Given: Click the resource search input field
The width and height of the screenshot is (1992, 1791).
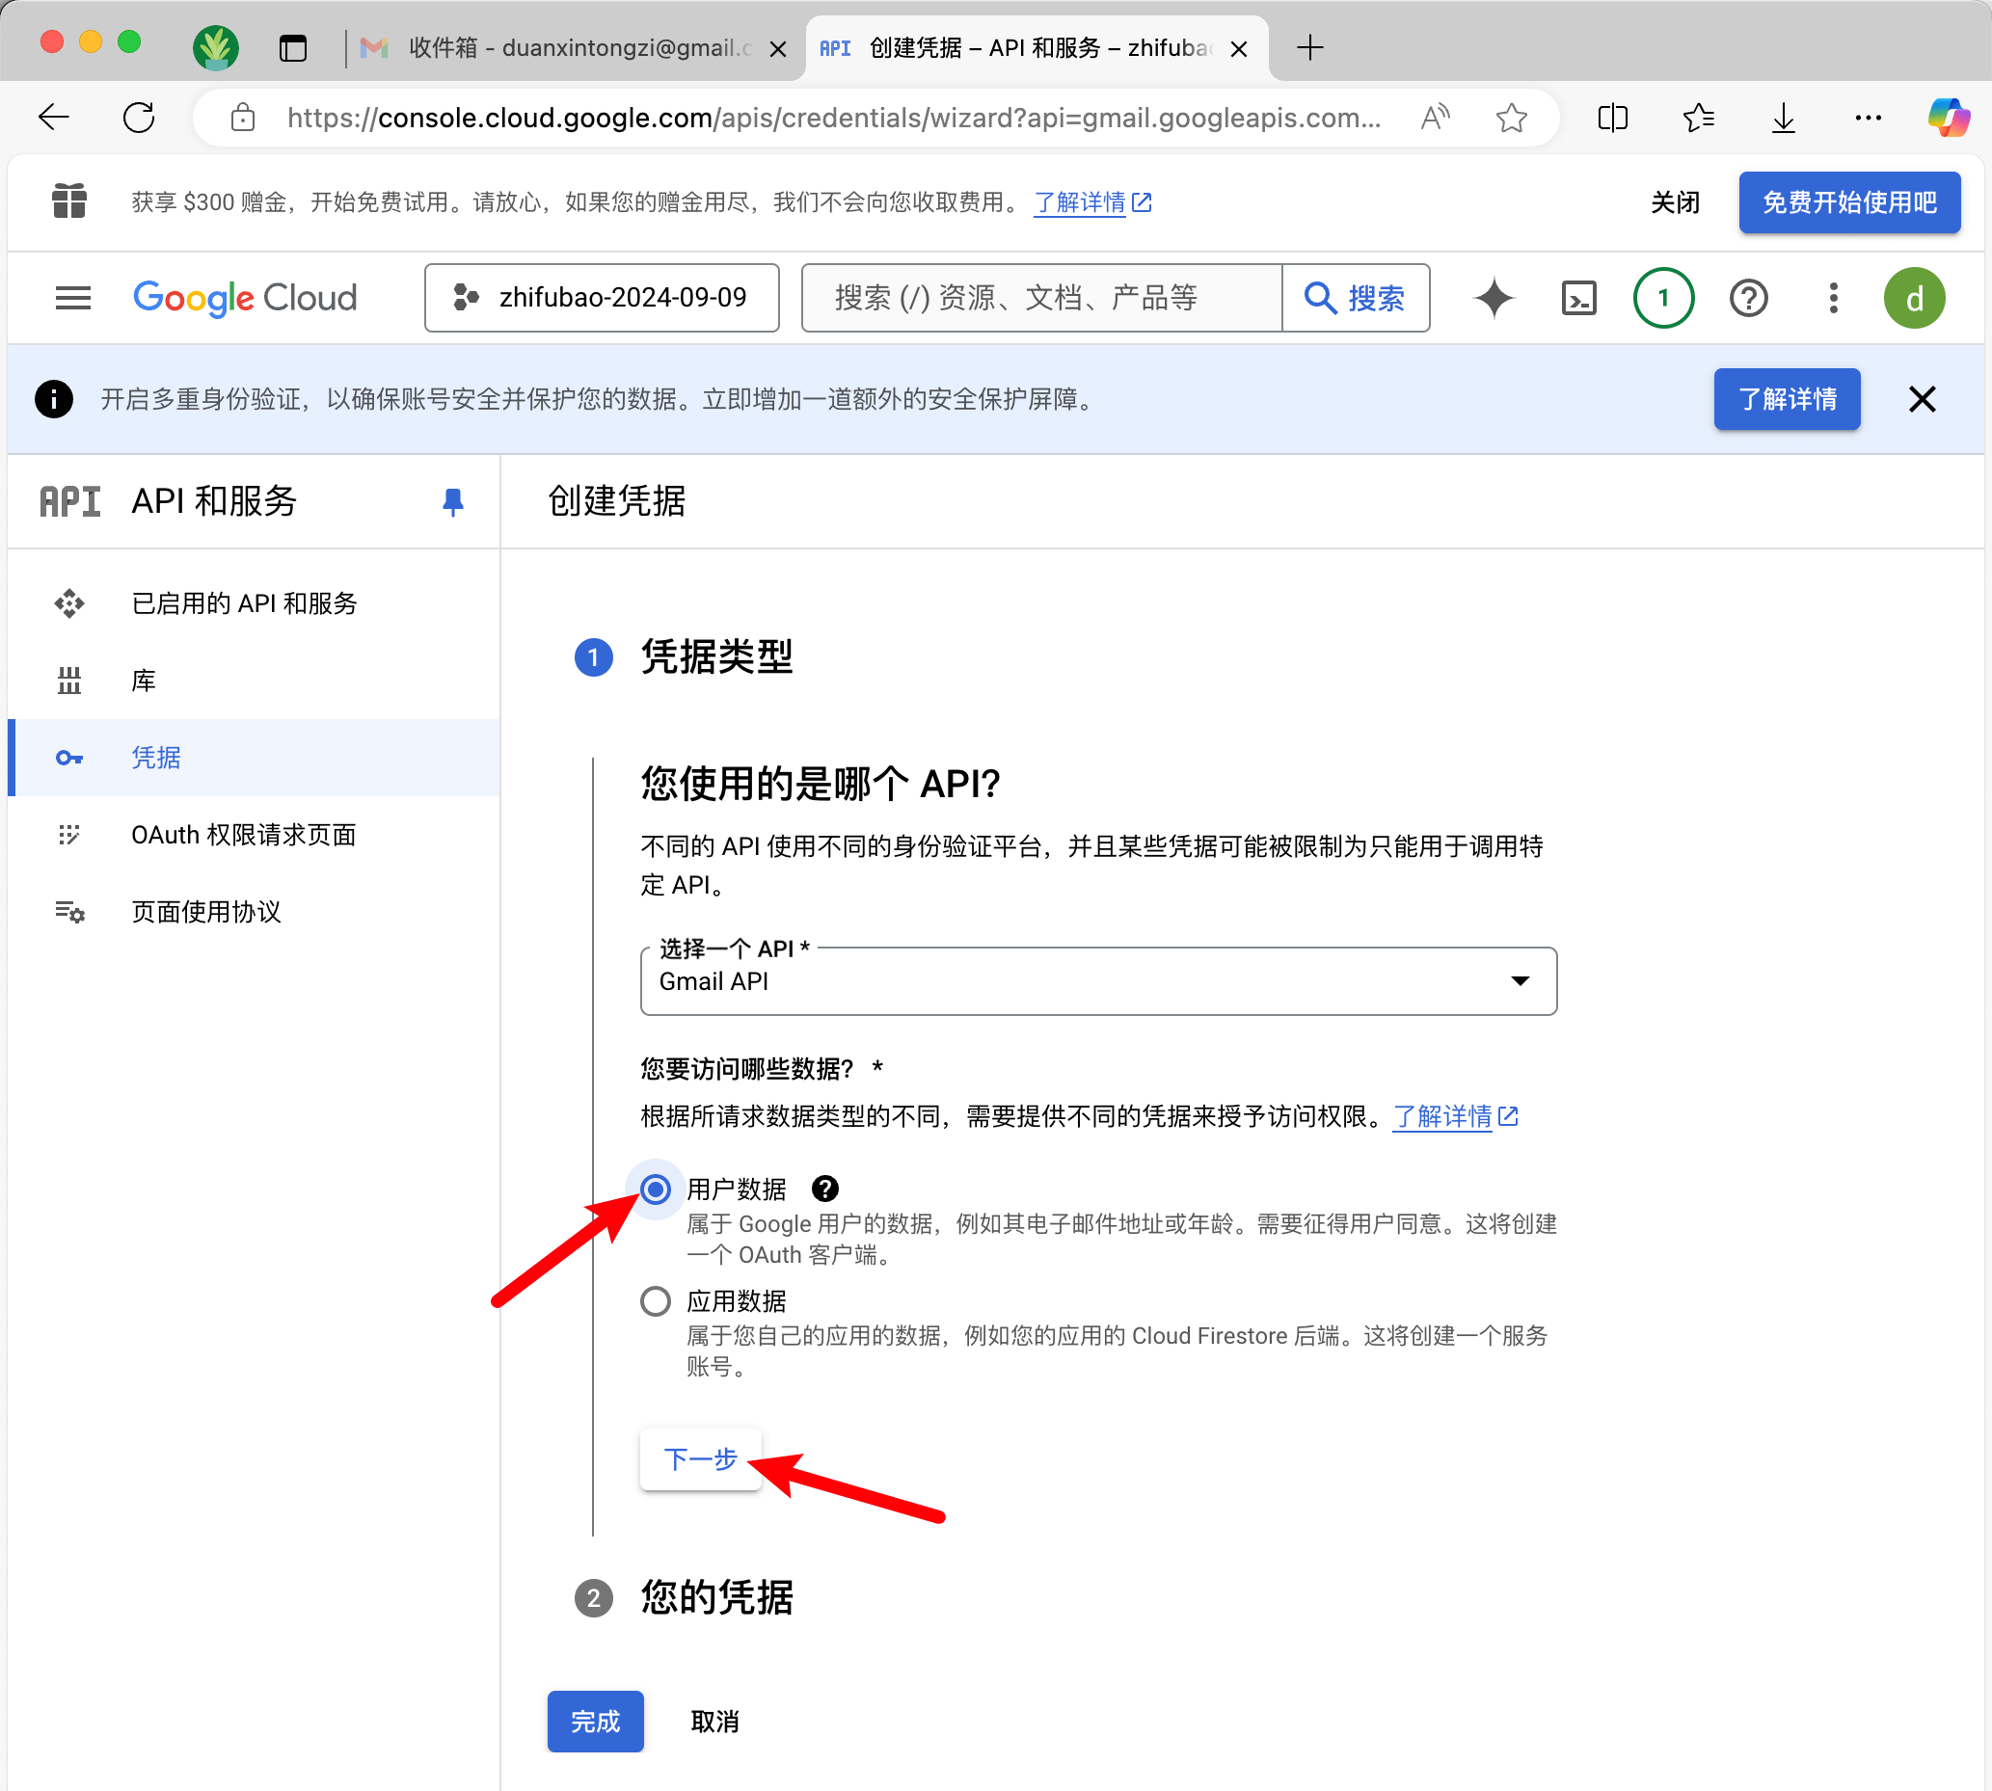Looking at the screenshot, I should 1041,297.
